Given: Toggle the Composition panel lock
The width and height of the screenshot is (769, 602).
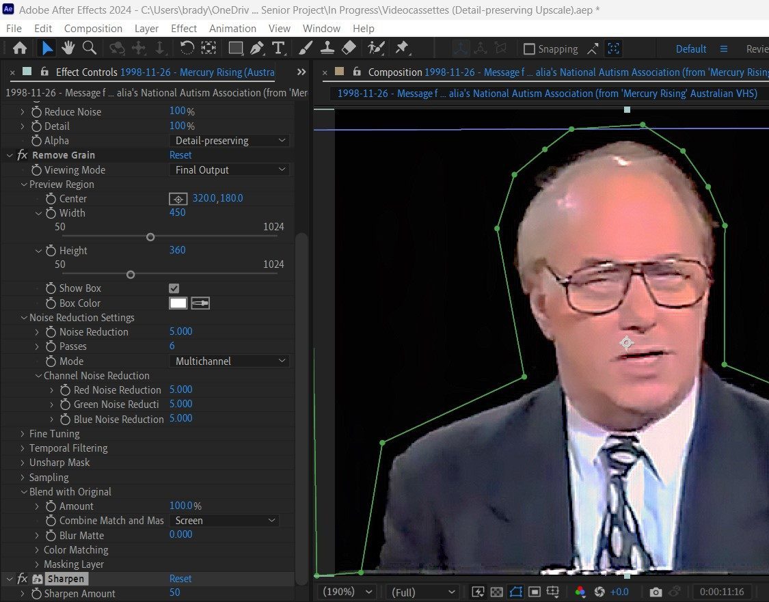Looking at the screenshot, I should pos(357,72).
